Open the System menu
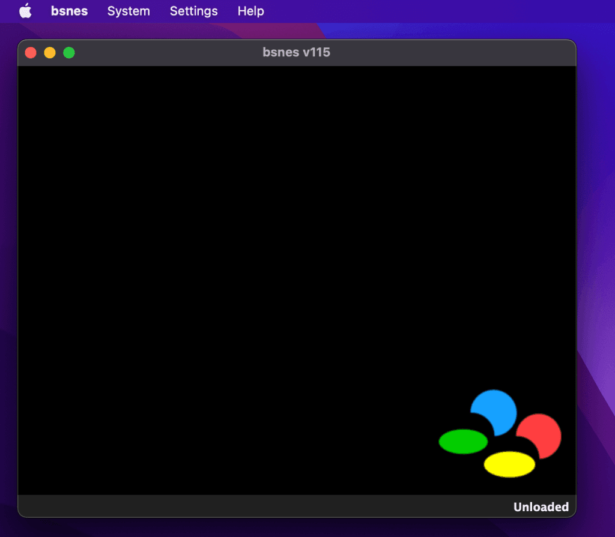Viewport: 615px width, 537px height. point(129,11)
